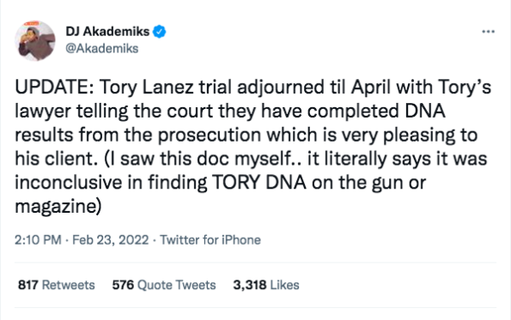Screen dimensions: 511x320
Task: View the 3,318 Likes list
Action: pyautogui.click(x=266, y=285)
